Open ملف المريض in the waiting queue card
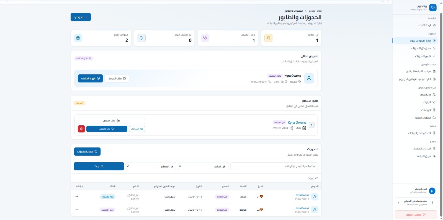The image size is (443, 220). (x=111, y=121)
